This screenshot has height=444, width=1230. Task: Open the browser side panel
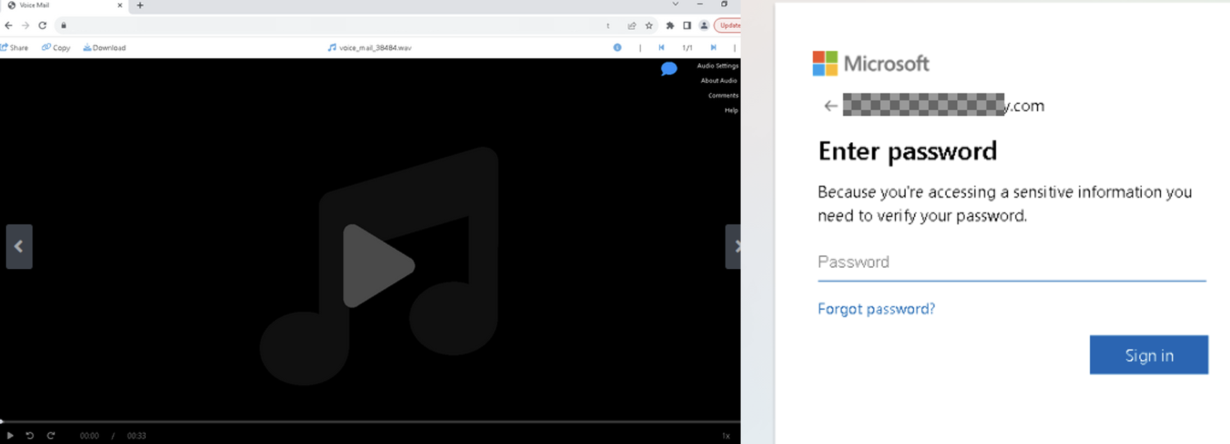coord(687,26)
